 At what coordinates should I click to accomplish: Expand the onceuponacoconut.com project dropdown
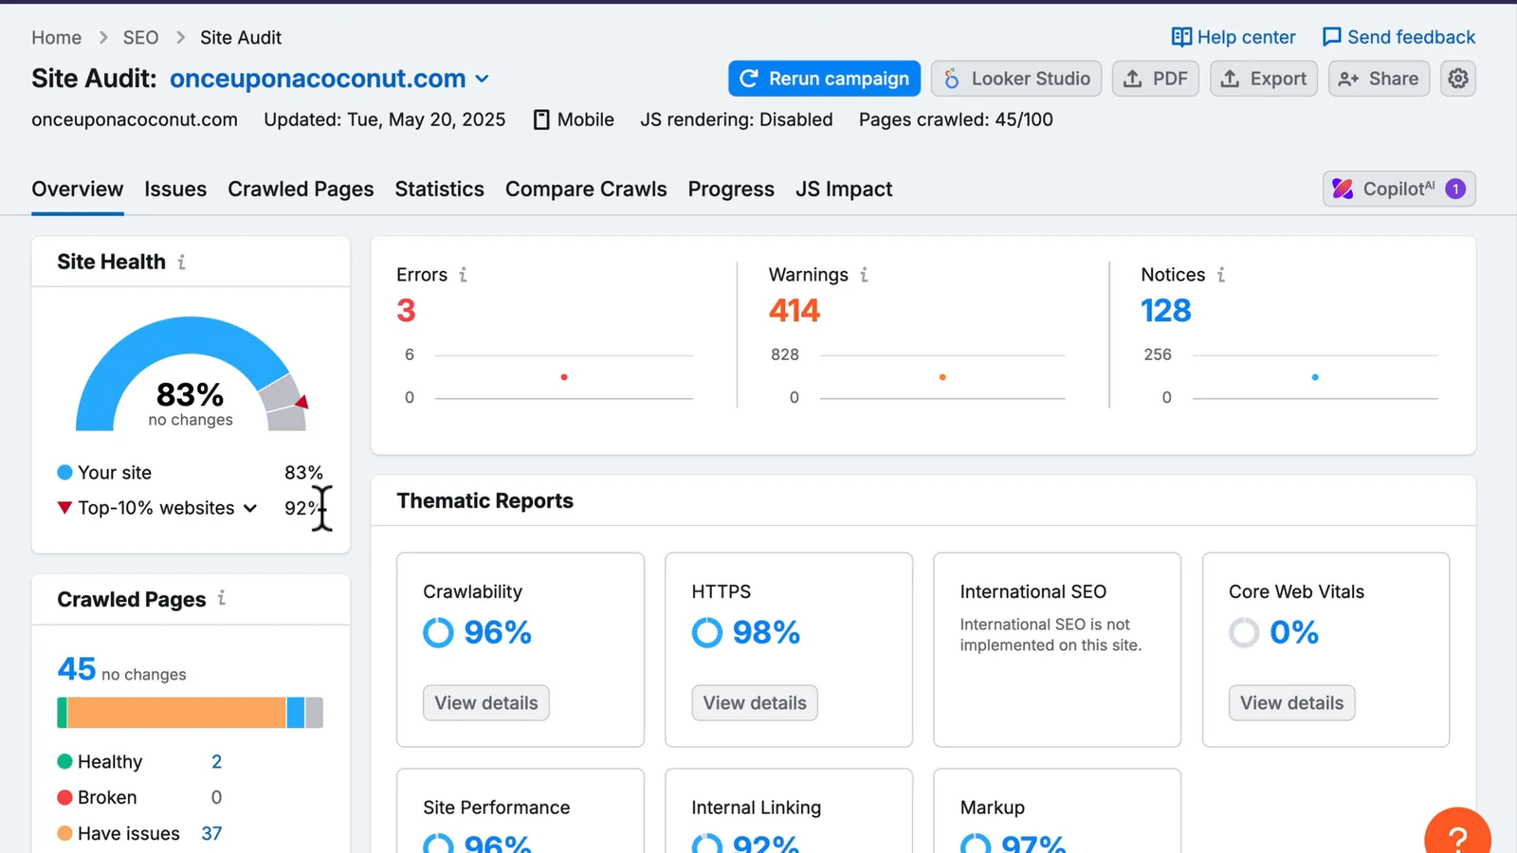click(x=482, y=79)
